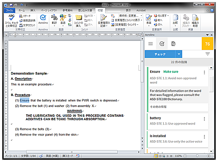Image resolution: width=218 pixels, height=162 pixels.
Task: Open the blue File tab
Action: [9, 10]
